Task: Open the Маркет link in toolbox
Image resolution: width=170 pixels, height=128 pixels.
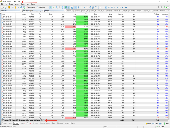Action: click(x=148, y=123)
